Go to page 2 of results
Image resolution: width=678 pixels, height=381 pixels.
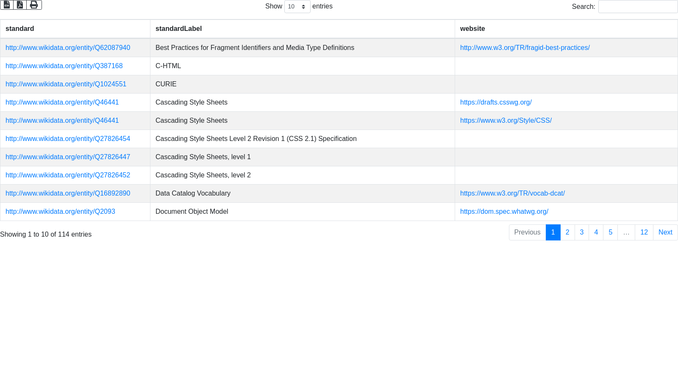tap(567, 232)
